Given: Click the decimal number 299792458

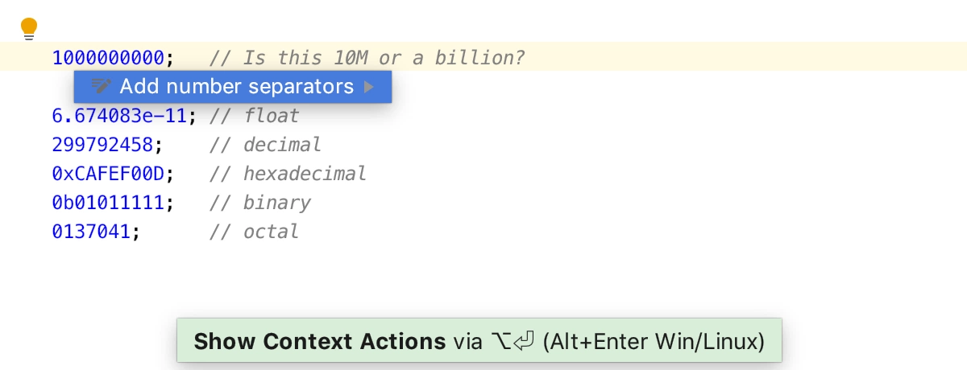Looking at the screenshot, I should point(103,145).
